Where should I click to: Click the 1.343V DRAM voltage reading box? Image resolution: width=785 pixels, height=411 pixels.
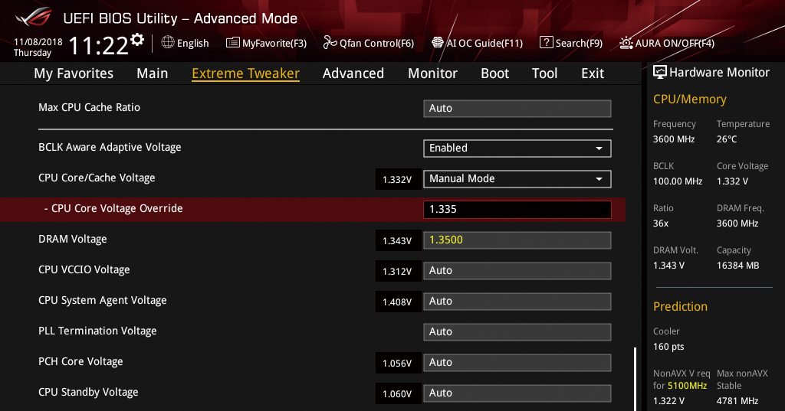pyautogui.click(x=398, y=240)
